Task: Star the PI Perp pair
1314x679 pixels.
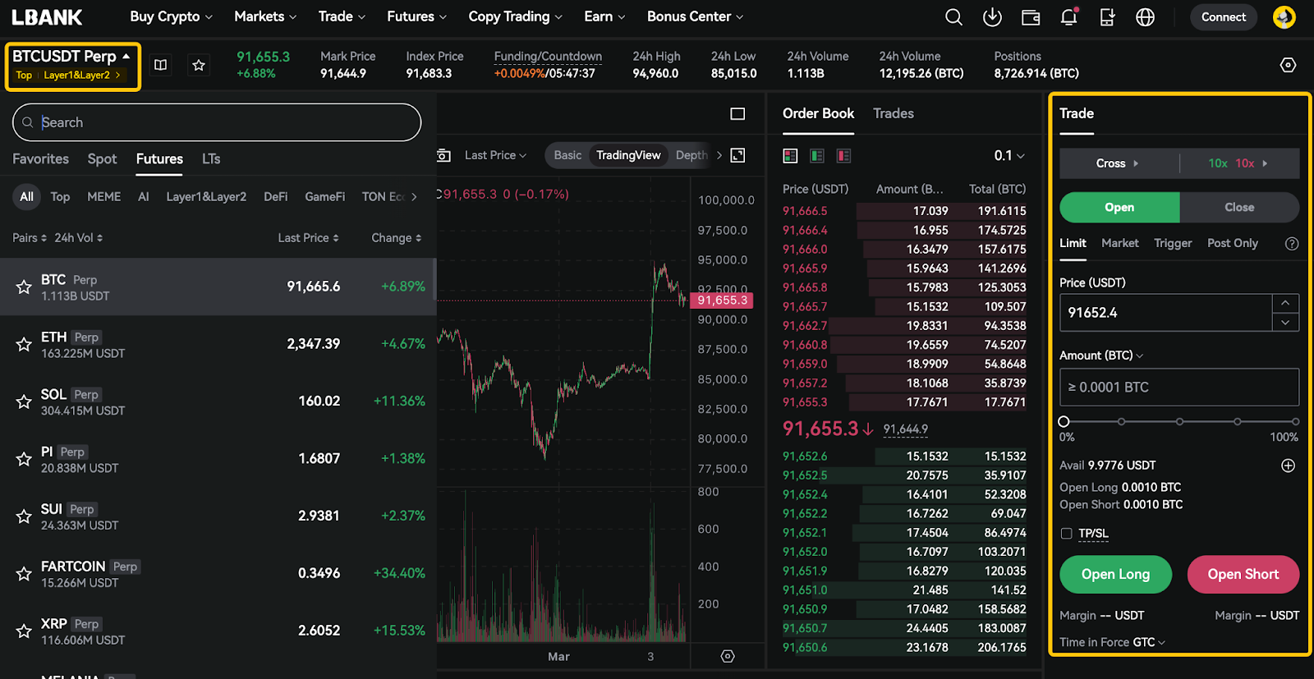Action: click(x=24, y=460)
